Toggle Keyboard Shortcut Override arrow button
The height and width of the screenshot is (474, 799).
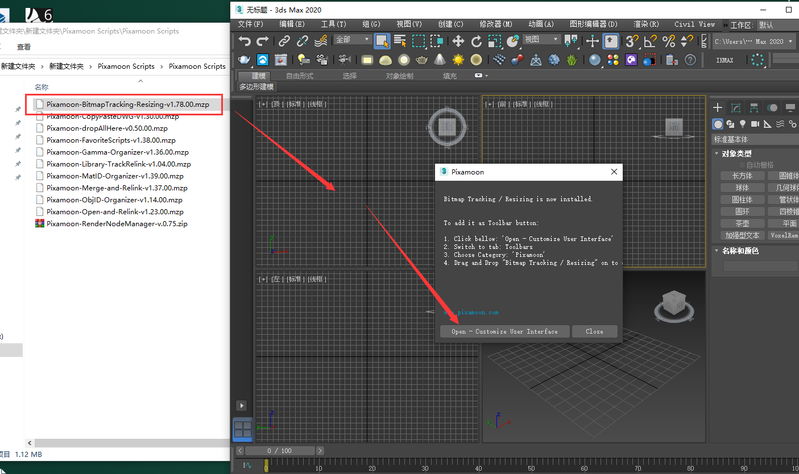(611, 41)
